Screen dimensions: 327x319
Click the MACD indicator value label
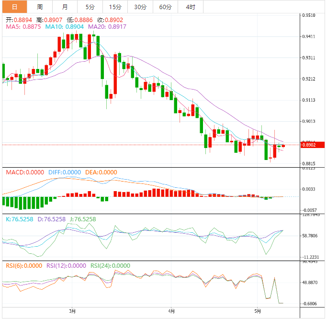[24, 172]
